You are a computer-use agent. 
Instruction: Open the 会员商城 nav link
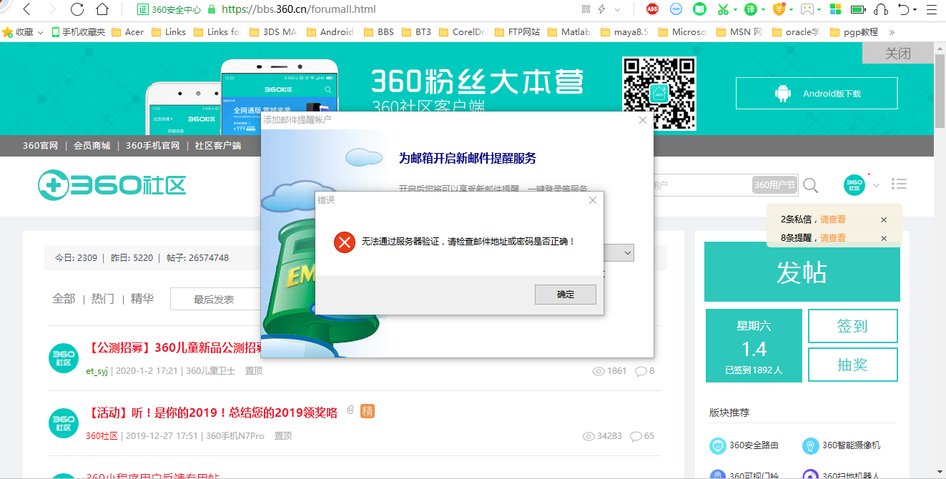[x=92, y=146]
